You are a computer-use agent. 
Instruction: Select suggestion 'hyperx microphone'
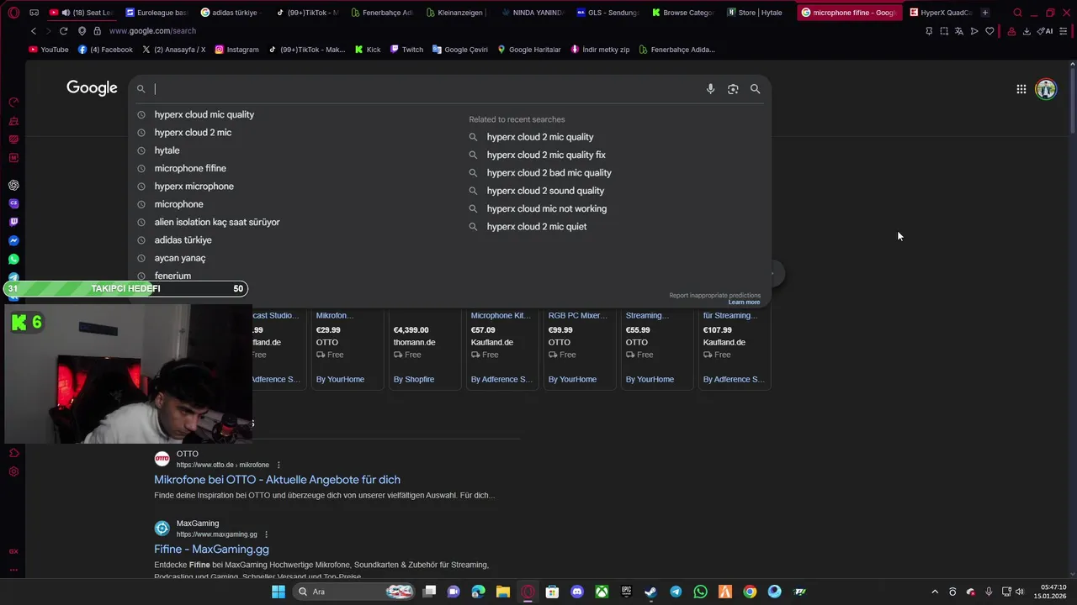click(194, 187)
